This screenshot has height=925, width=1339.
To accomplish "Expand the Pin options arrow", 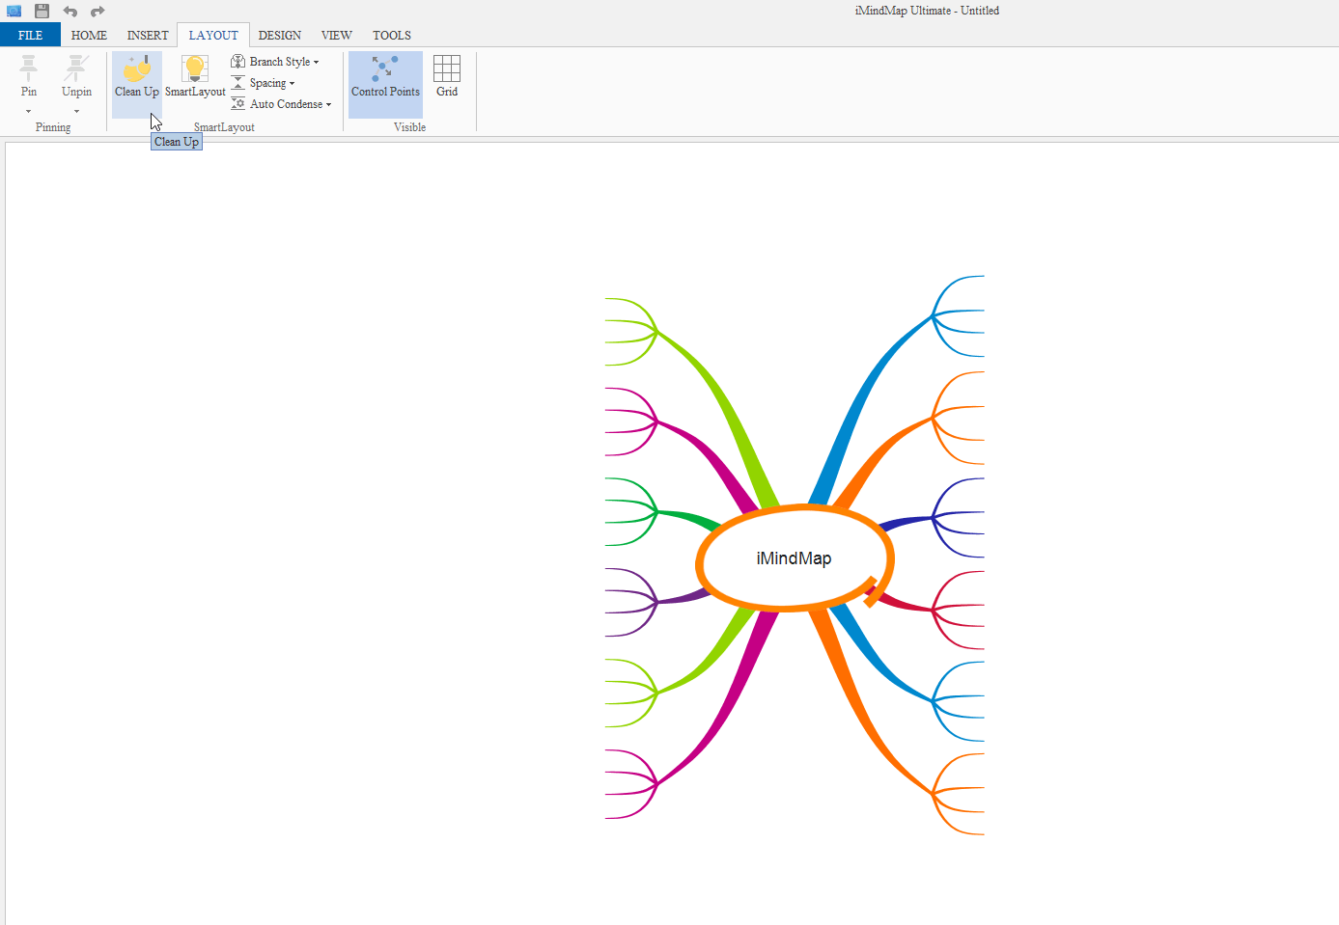I will (29, 112).
